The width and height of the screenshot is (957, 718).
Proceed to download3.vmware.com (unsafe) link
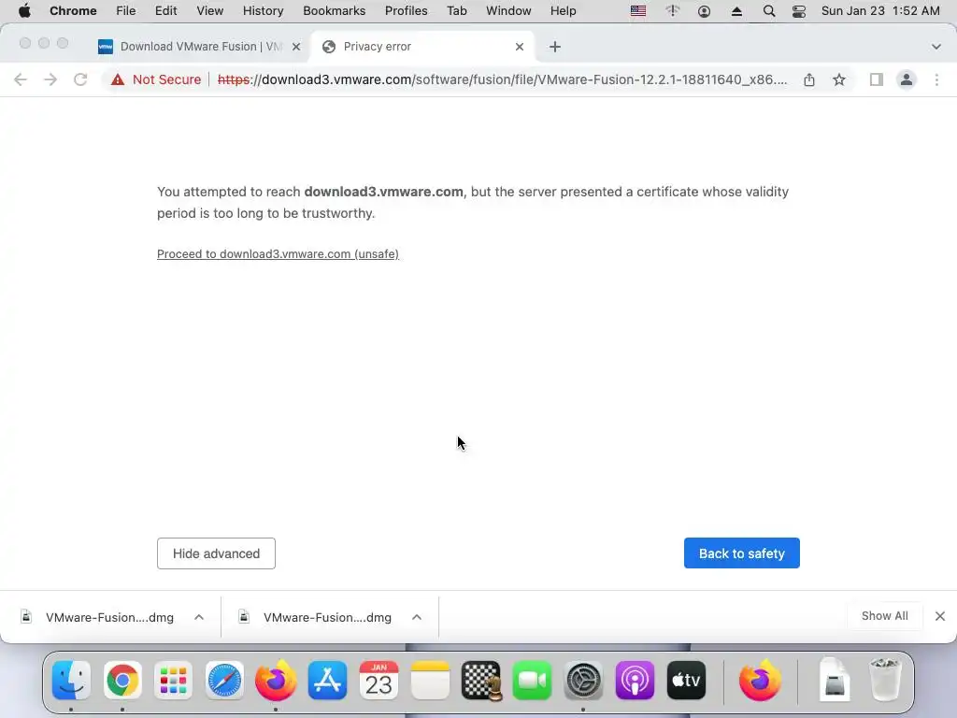click(278, 254)
